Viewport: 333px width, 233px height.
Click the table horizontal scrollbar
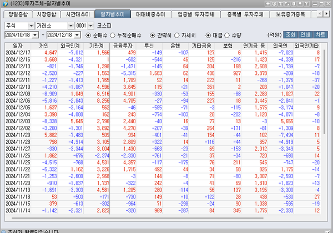point(138,217)
